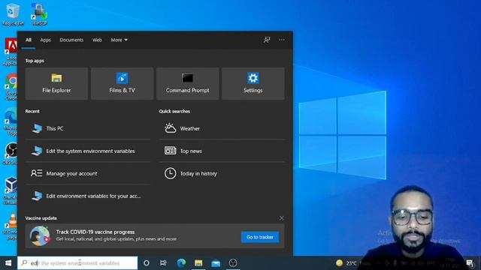Open Settings tile in Top apps
Screen dimensions: 481x270
coord(253,83)
